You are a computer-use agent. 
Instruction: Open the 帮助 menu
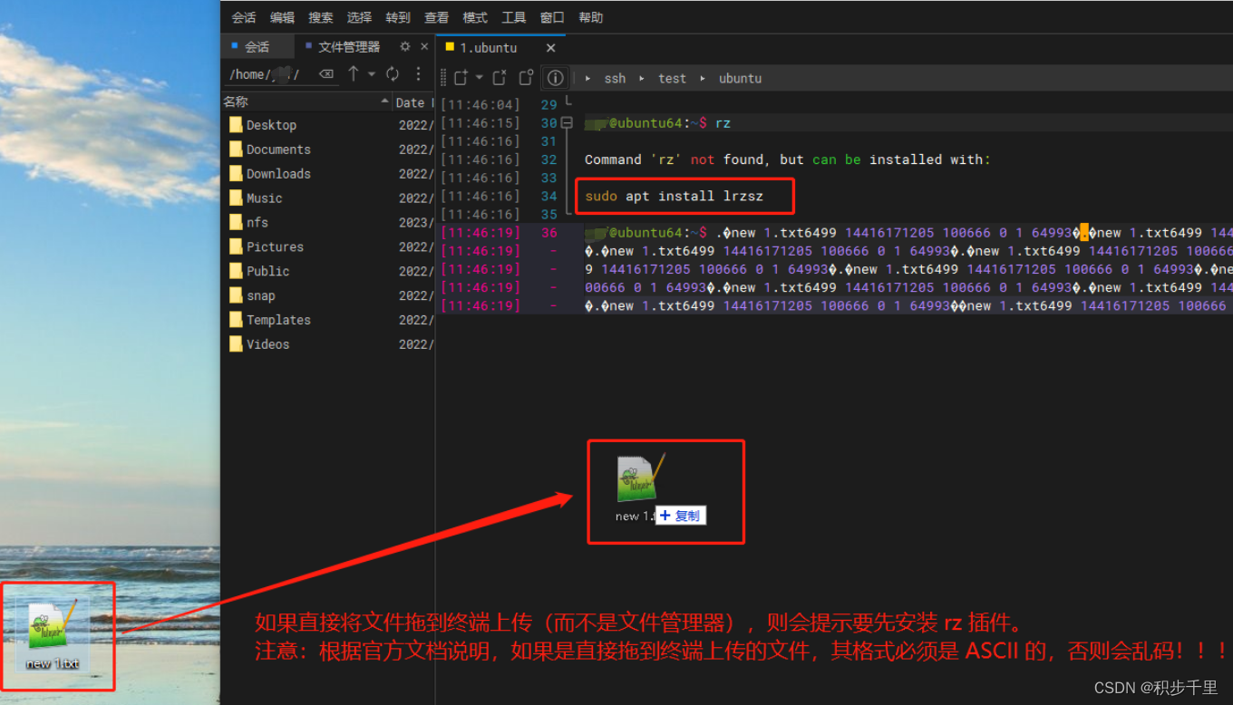590,17
